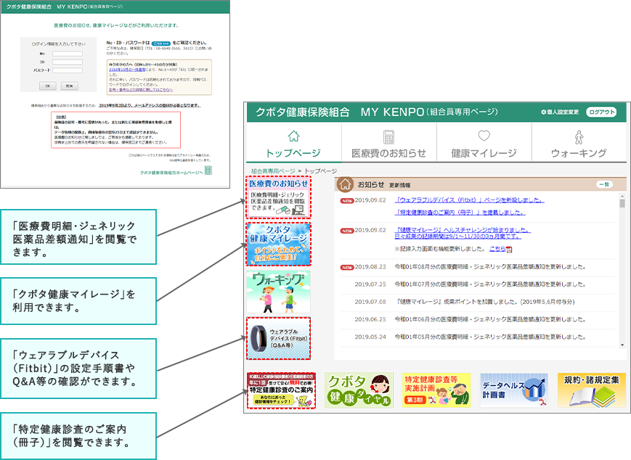Click the No input field in login form
The height and width of the screenshot is (460, 631).
coord(68,54)
